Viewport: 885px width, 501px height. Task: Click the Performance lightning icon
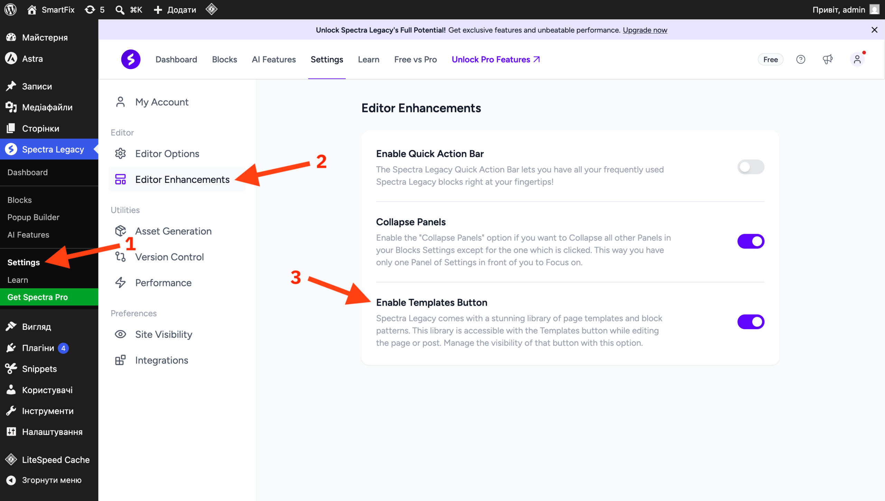[x=120, y=283]
